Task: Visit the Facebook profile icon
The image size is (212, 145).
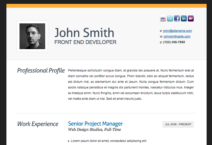Action: [x=177, y=19]
